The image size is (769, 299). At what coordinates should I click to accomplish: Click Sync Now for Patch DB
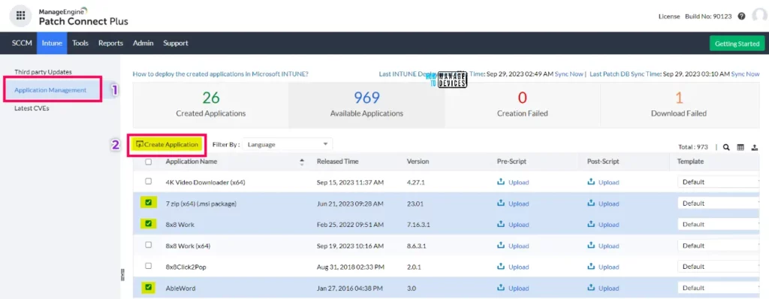(745, 74)
